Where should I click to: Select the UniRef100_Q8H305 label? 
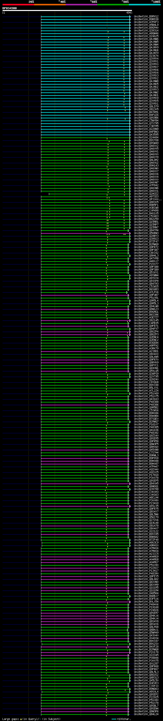(146, 202)
